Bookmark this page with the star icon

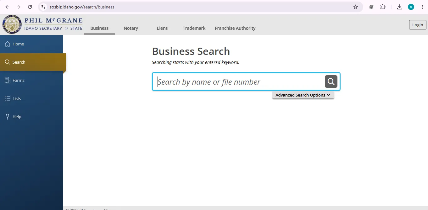click(356, 7)
